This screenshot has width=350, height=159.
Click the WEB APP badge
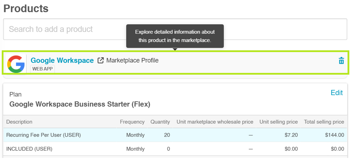(x=43, y=69)
